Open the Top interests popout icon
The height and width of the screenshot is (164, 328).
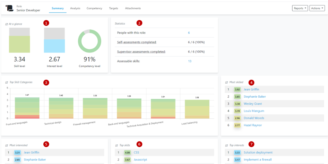coord(226,145)
